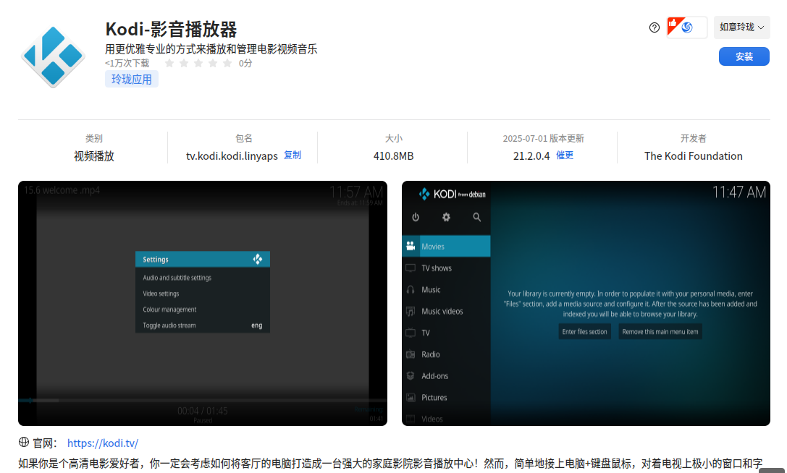Click the 0分 rating score
Viewport: 787px width, 473px height.
[245, 63]
